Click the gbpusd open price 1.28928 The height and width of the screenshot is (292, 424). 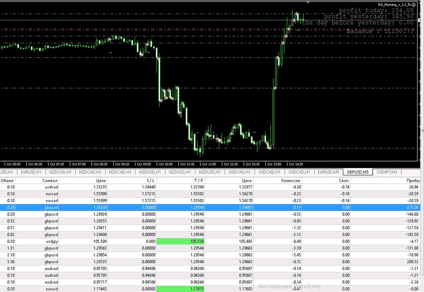tap(100, 214)
